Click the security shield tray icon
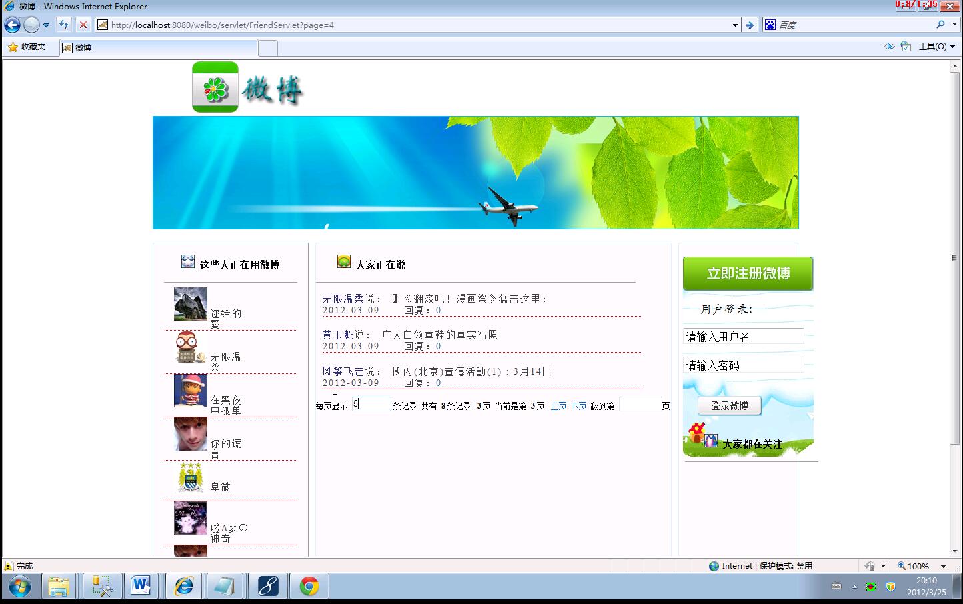 tap(890, 587)
